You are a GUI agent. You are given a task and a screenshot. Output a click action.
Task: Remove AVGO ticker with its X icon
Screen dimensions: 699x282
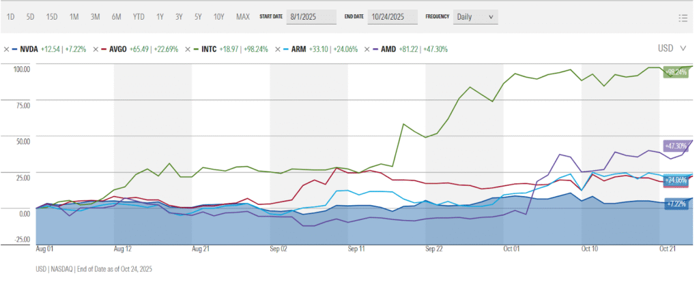(96, 49)
